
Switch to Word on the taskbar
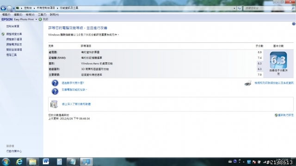point(46,162)
